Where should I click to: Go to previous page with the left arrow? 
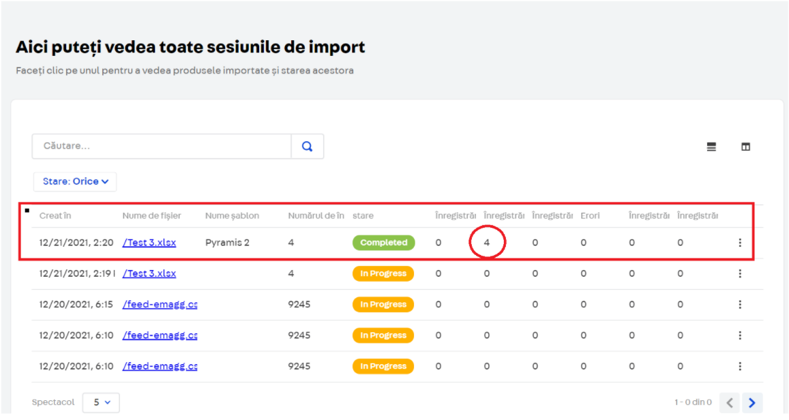pos(730,402)
